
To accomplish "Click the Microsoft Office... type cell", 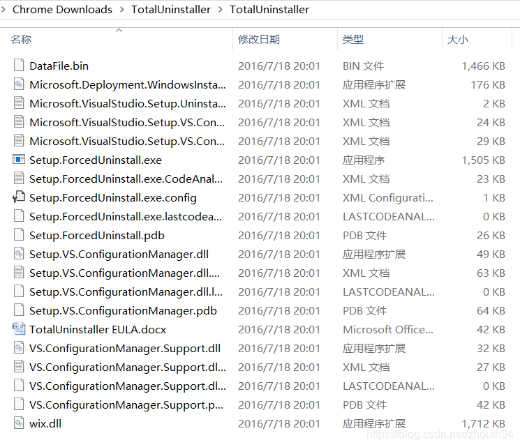I will pyautogui.click(x=387, y=330).
